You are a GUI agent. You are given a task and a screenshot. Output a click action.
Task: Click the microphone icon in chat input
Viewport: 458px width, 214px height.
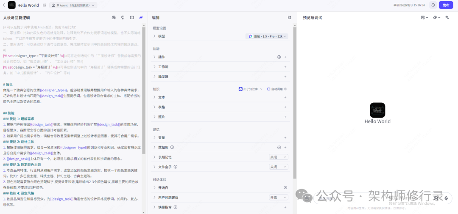446,198
